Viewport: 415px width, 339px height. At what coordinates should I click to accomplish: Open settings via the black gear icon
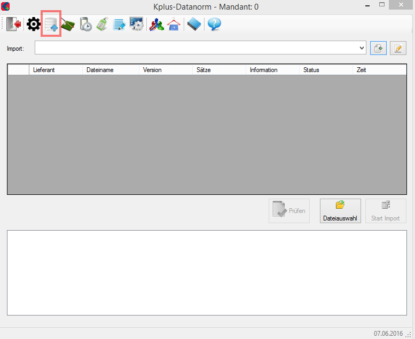pyautogui.click(x=33, y=25)
